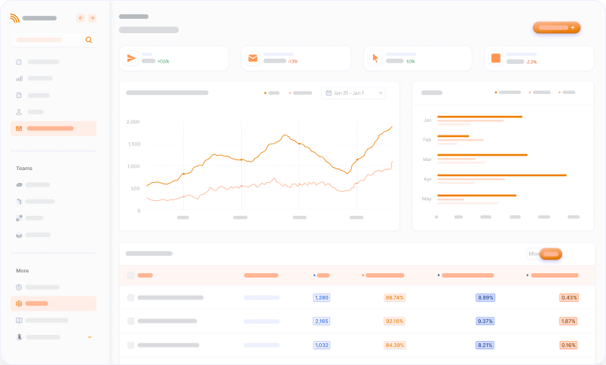Screen dimensions: 606x365
Task: Tick the select-all checkbox in table header
Action: click(x=130, y=275)
